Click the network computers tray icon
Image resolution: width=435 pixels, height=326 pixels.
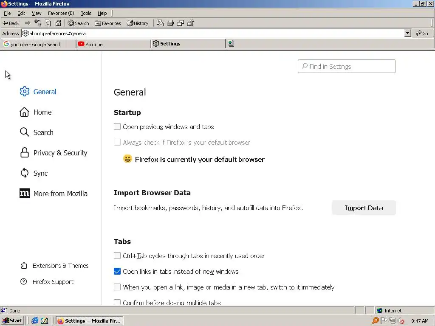392,321
